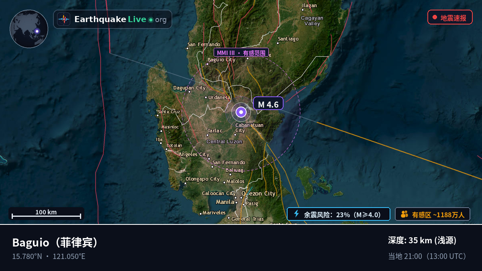The height and width of the screenshot is (271, 482).
Task: Click the orange people icon for felt area
Action: coord(404,214)
